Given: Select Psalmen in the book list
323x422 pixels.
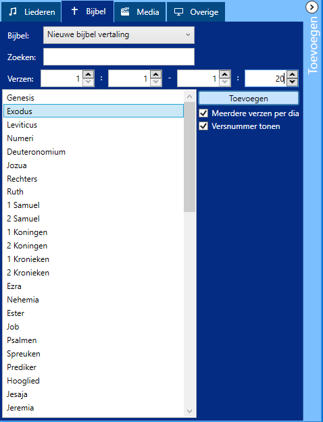Looking at the screenshot, I should click(x=93, y=340).
